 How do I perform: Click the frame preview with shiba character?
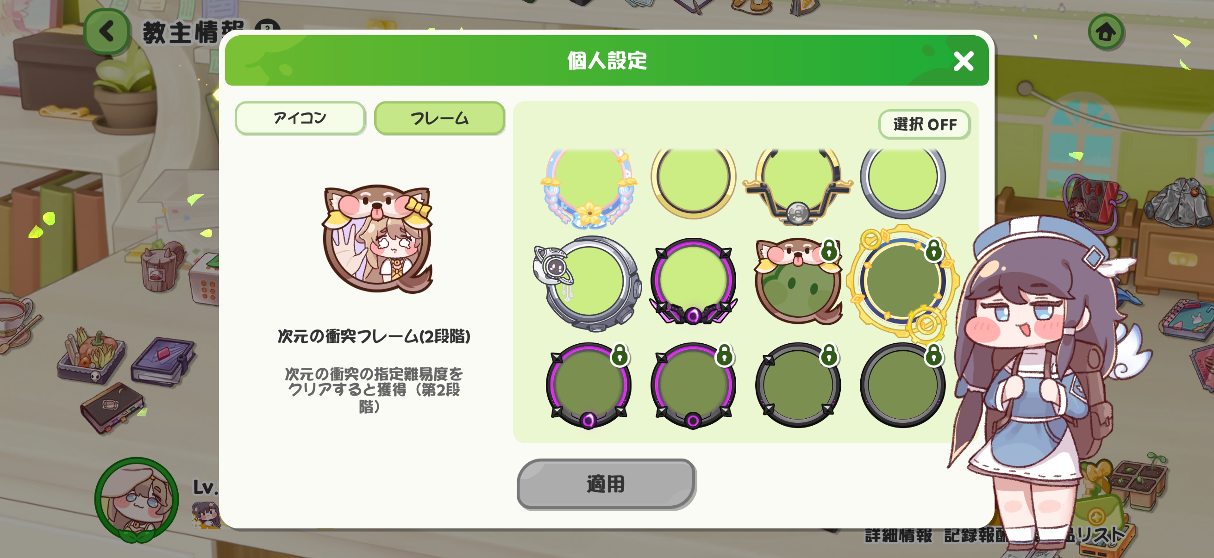(x=377, y=238)
